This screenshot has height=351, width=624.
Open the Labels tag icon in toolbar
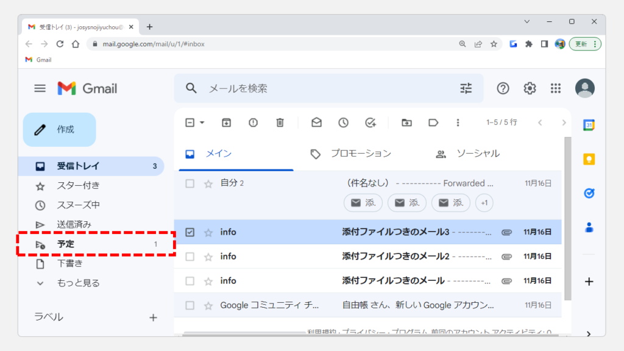tap(433, 122)
